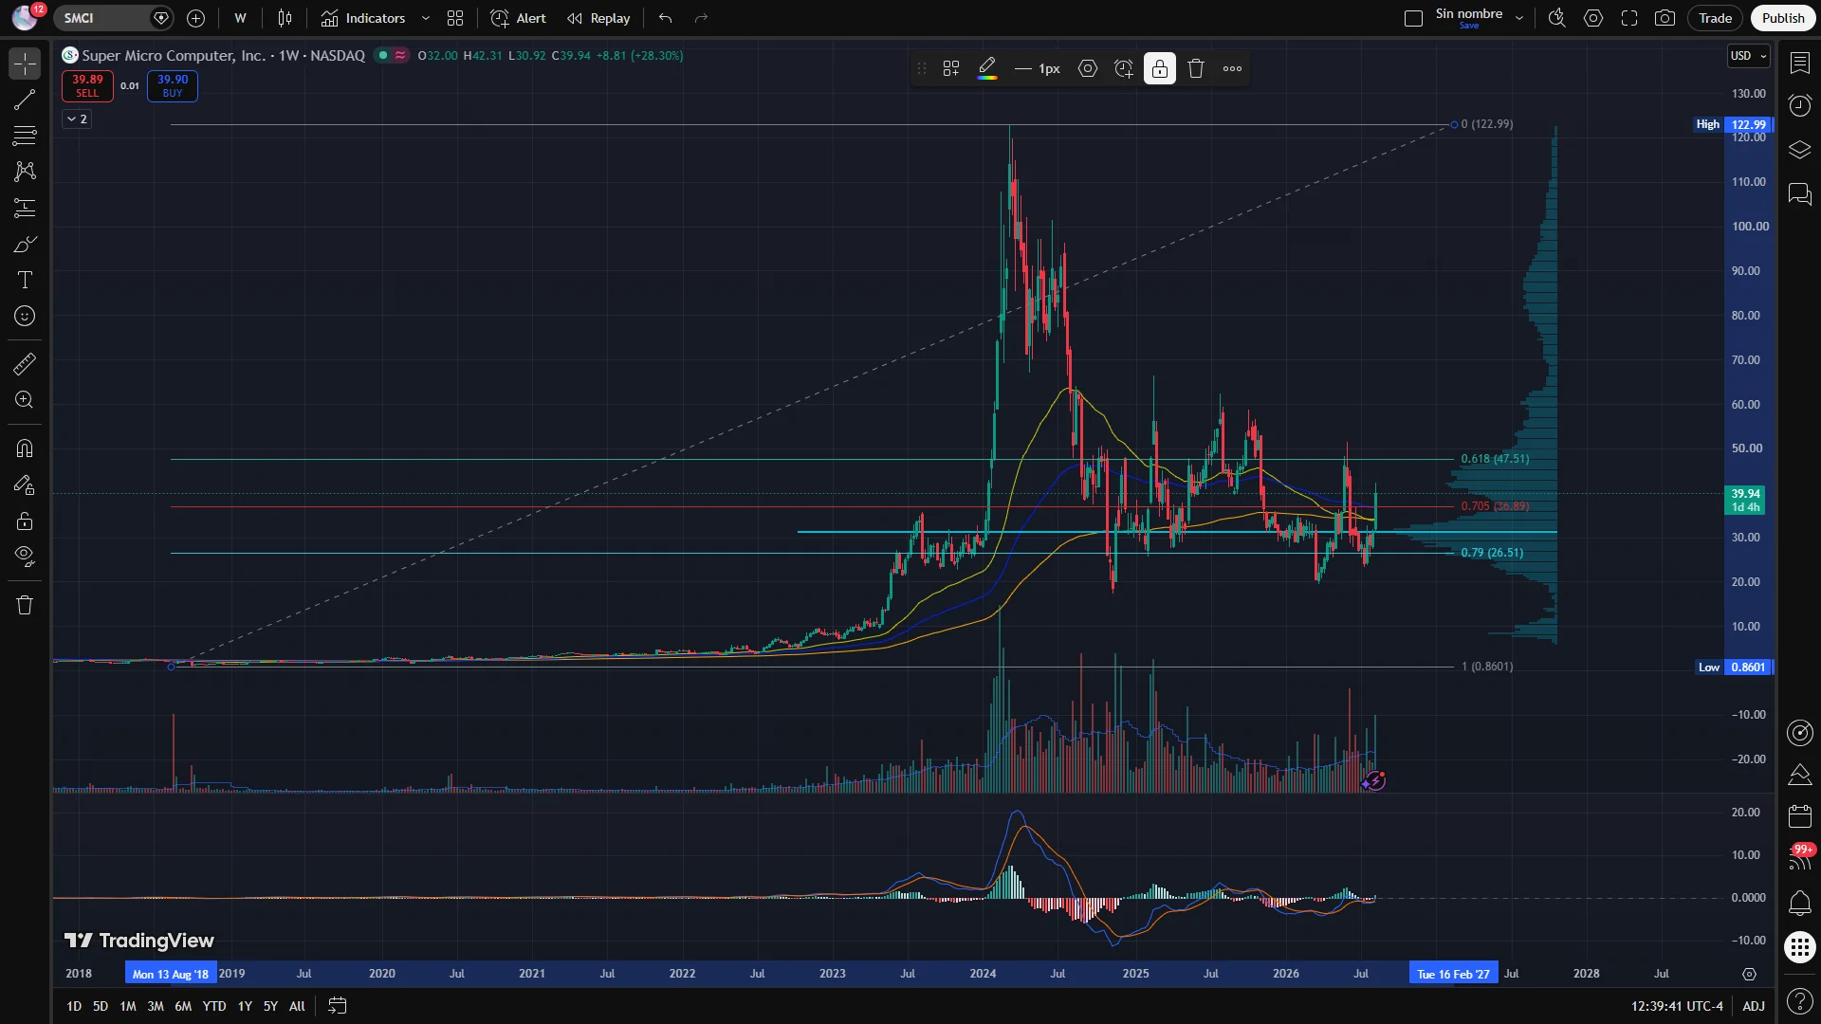
Task: Open the Trade panel
Action: (1715, 18)
